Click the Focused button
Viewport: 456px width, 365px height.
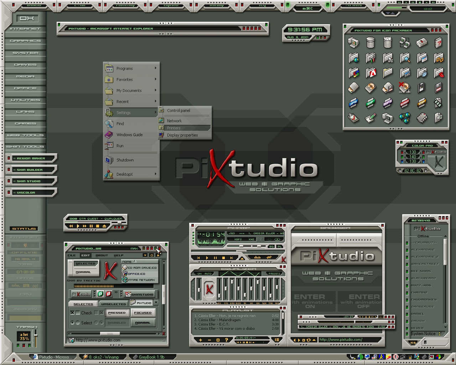pyautogui.click(x=143, y=313)
